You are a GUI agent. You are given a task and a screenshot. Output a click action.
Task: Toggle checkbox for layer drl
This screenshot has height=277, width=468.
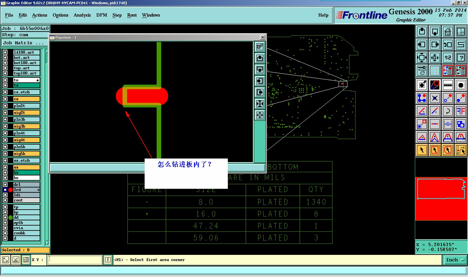(x=5, y=185)
